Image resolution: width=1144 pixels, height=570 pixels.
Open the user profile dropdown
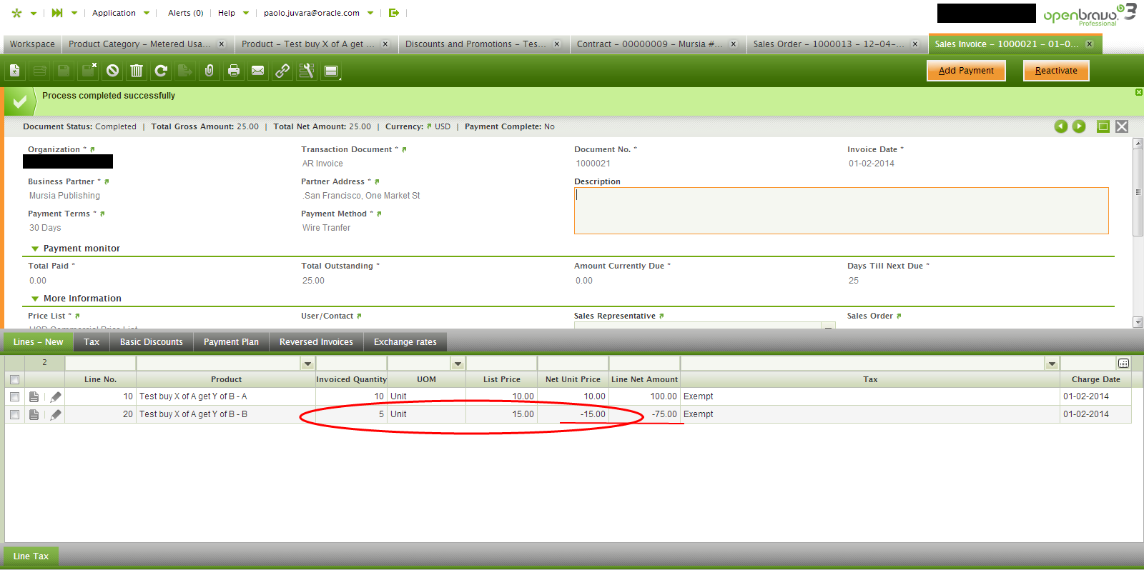pos(318,13)
